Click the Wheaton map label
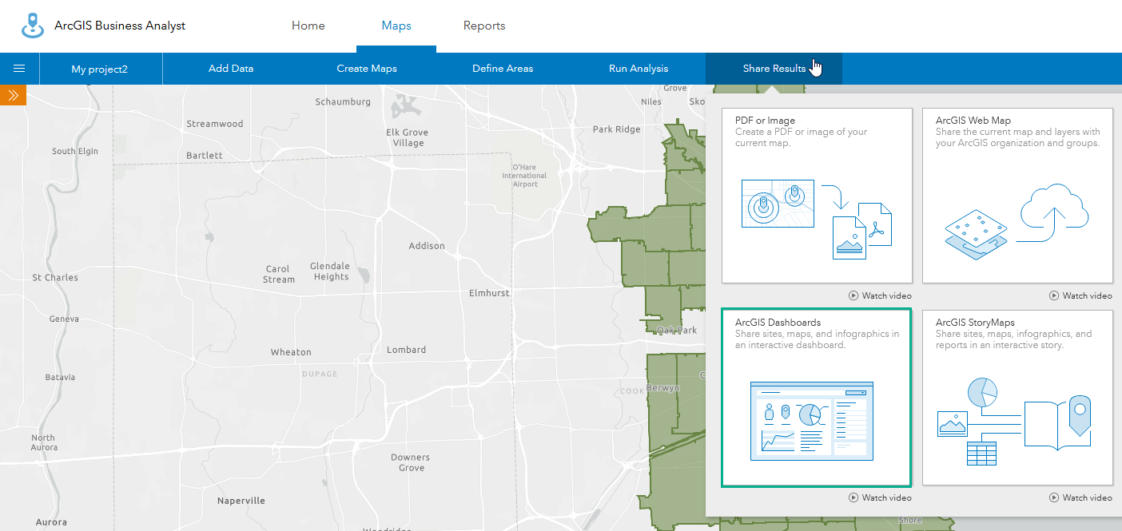1122x531 pixels. [291, 352]
